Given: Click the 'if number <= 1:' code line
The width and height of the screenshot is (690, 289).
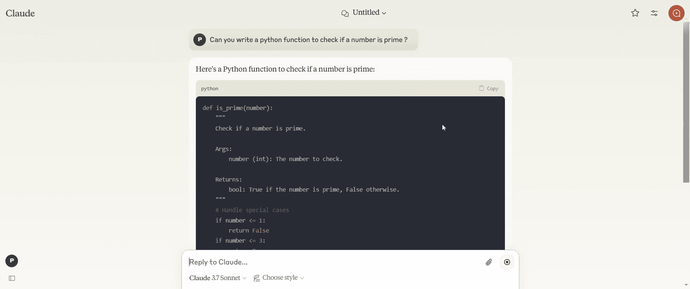Looking at the screenshot, I should (240, 221).
